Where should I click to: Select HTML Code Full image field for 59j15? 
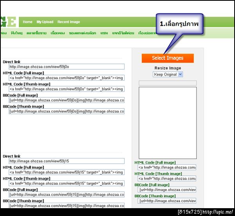pos(67,172)
